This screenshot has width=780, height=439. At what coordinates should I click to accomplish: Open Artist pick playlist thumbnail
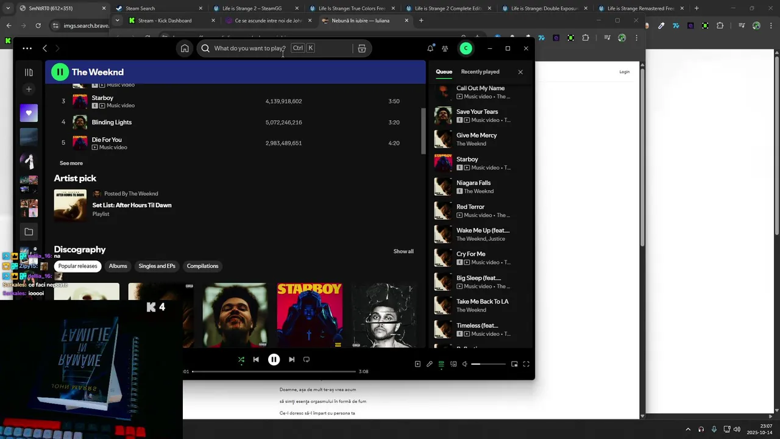(x=70, y=205)
